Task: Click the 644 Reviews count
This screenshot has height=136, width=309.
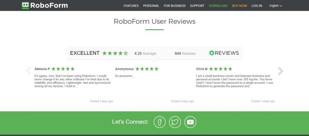Action: [185, 53]
